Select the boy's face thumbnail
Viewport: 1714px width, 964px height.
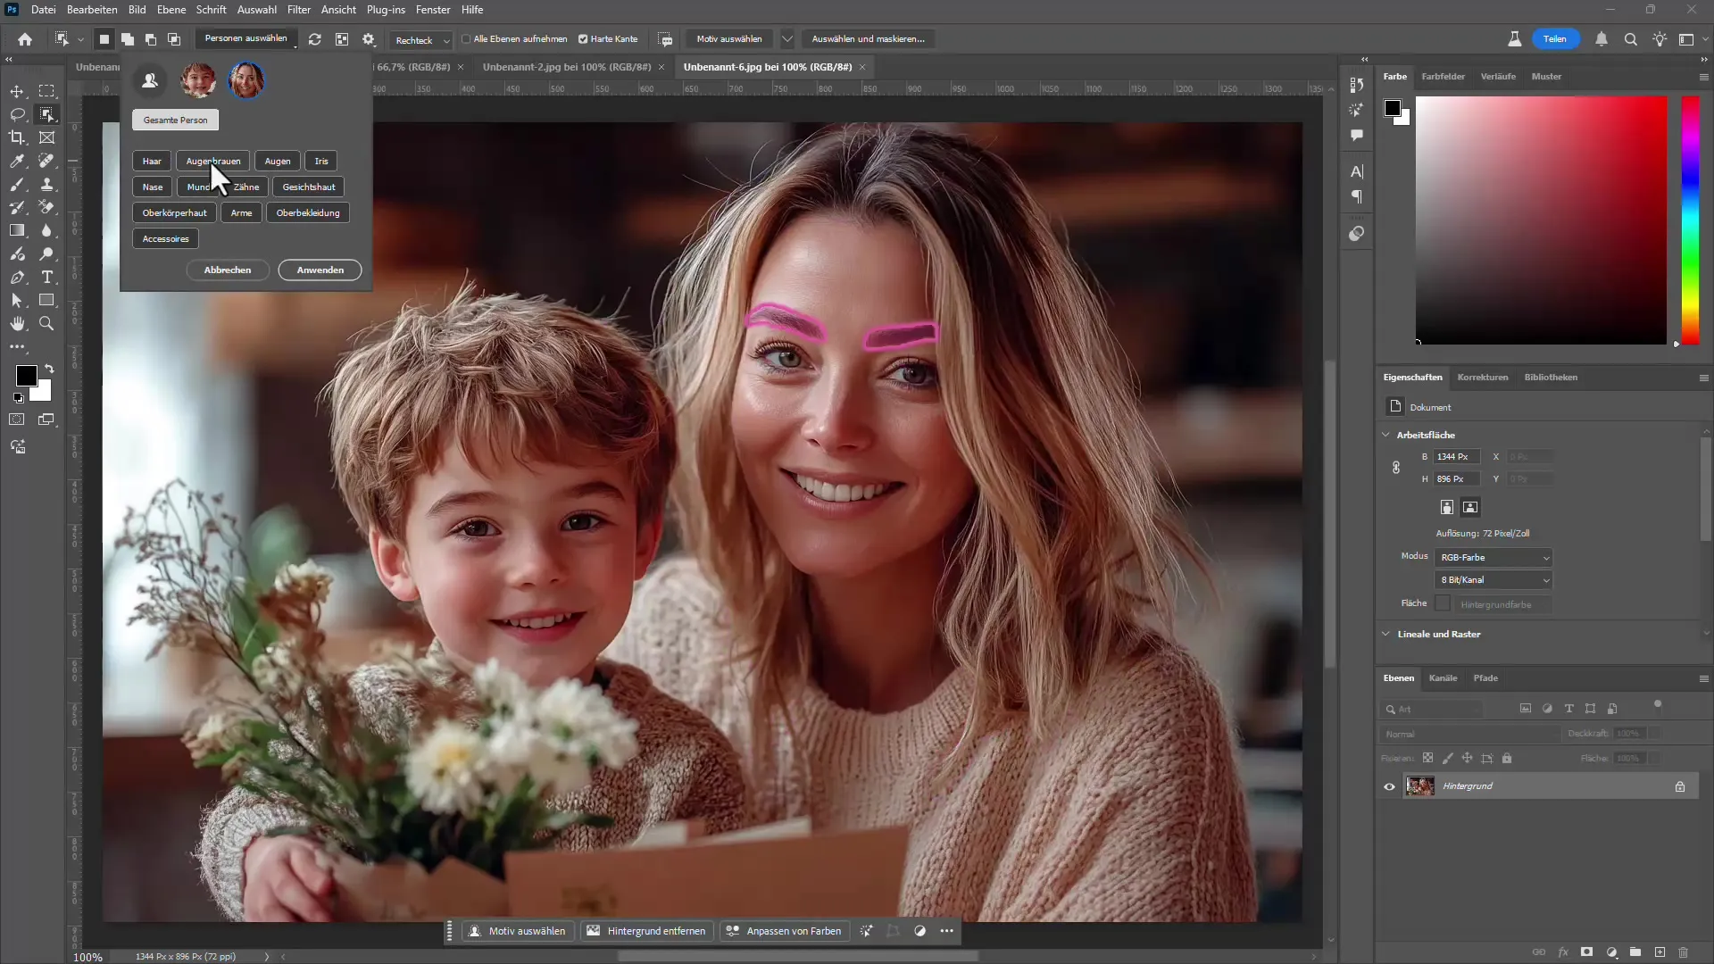point(197,80)
